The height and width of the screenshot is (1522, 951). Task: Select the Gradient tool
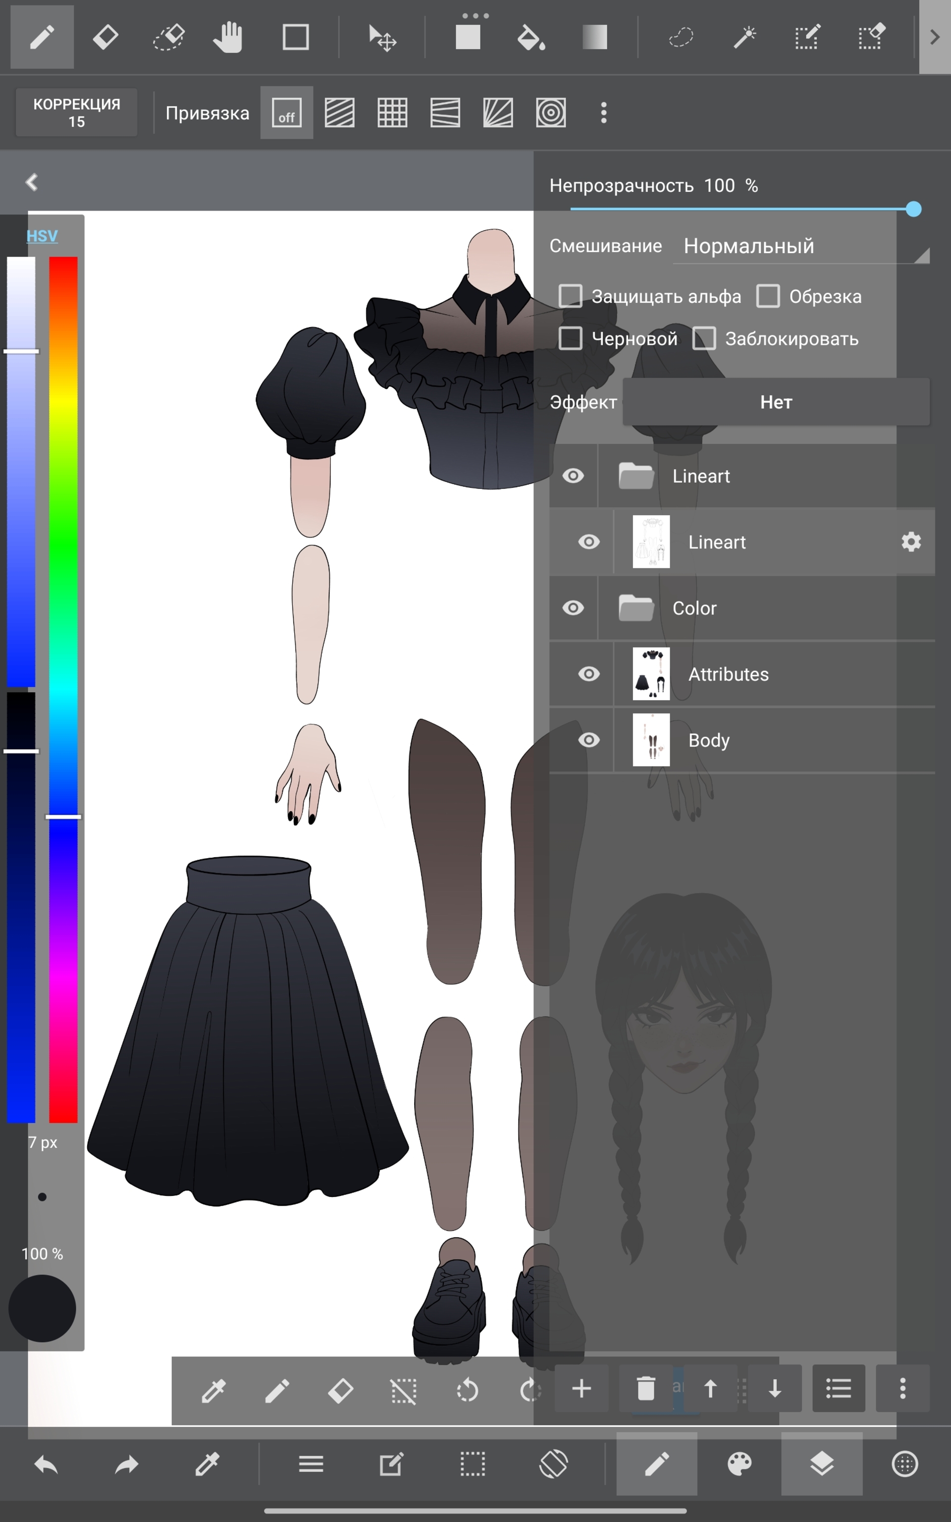tap(594, 38)
